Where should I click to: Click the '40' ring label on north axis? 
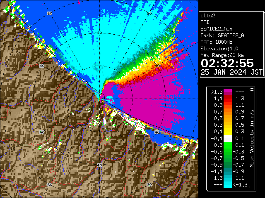point(99,33)
